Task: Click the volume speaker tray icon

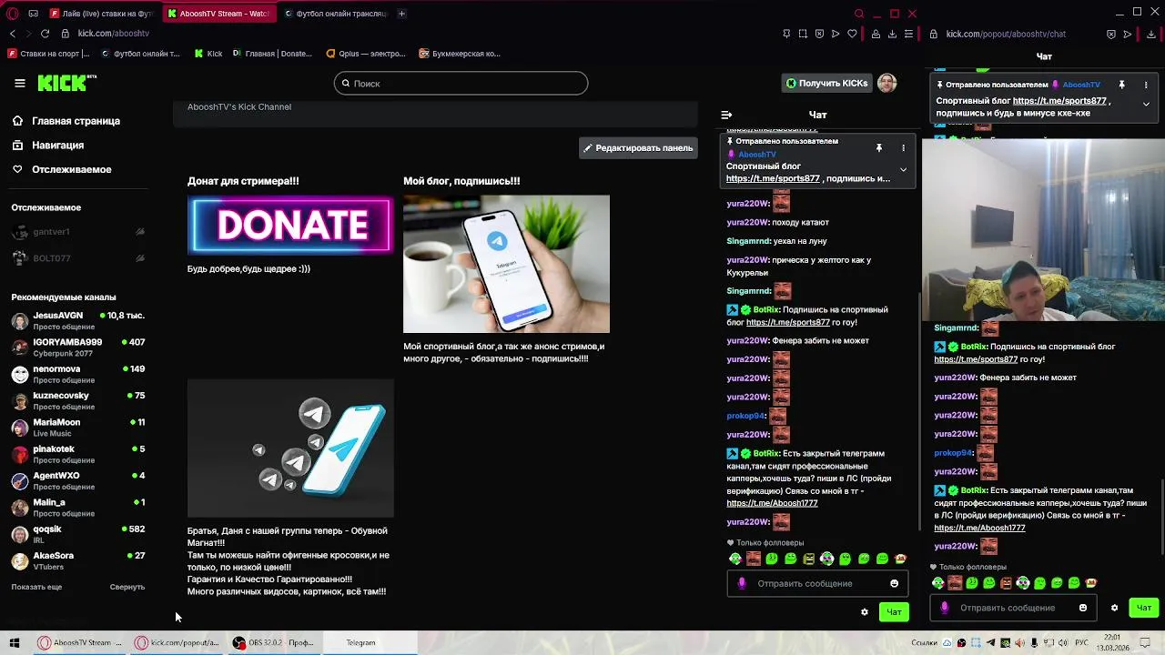Action: click(1062, 643)
